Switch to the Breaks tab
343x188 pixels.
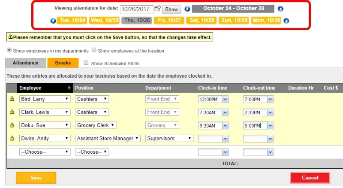(63, 63)
